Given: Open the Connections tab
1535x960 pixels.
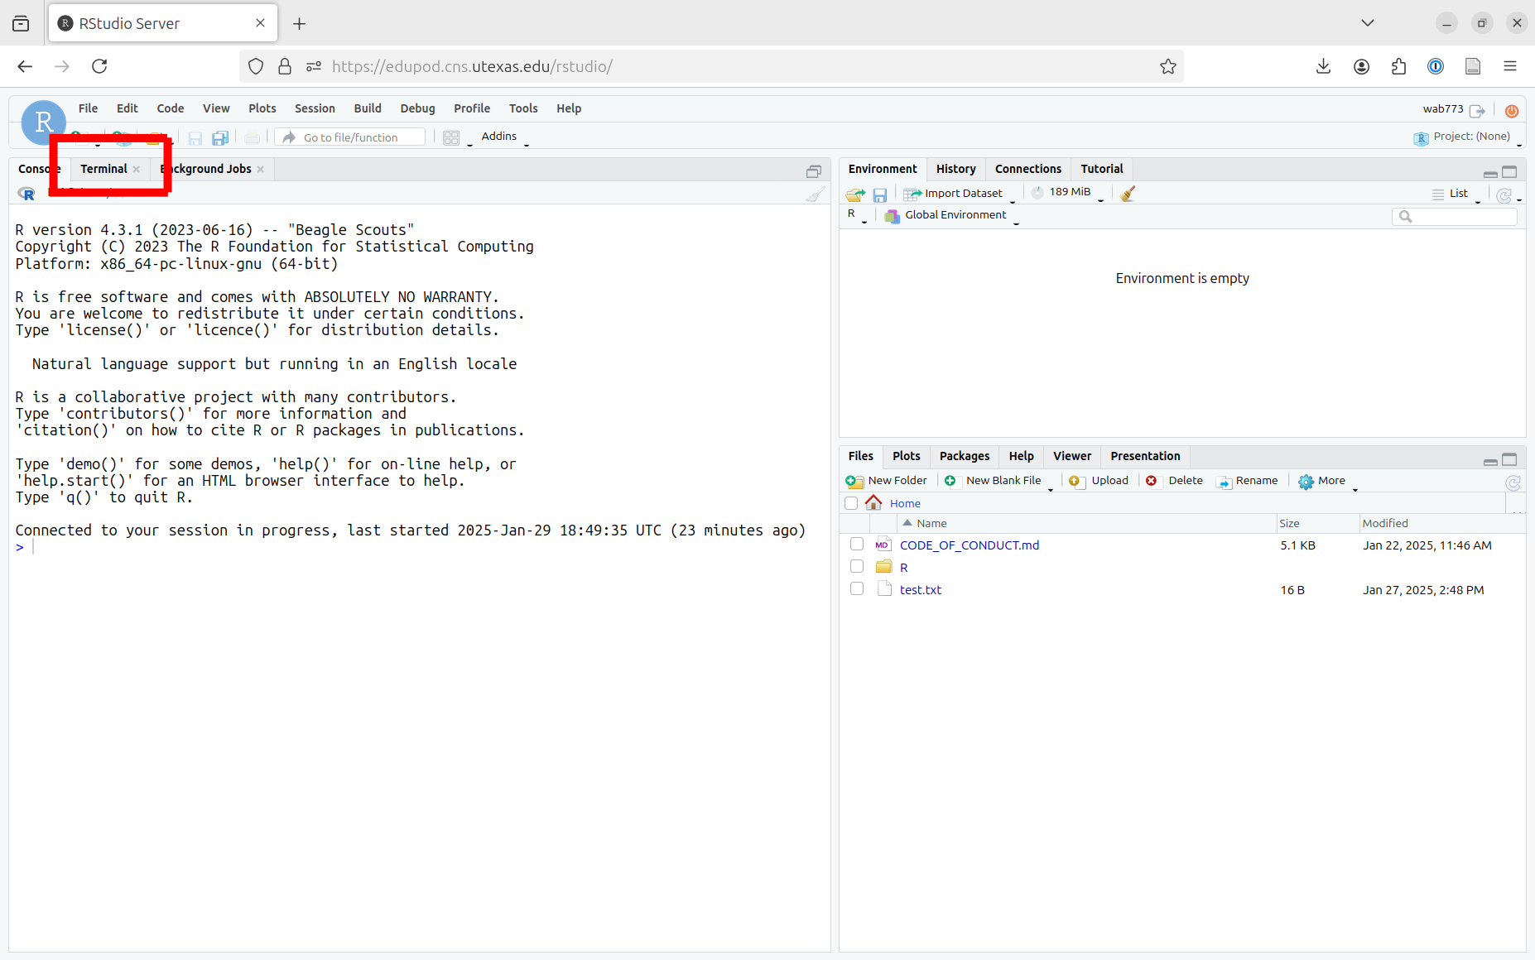Looking at the screenshot, I should (1027, 169).
